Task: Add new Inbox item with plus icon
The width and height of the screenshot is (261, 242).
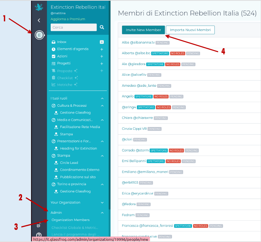Action: (x=102, y=42)
